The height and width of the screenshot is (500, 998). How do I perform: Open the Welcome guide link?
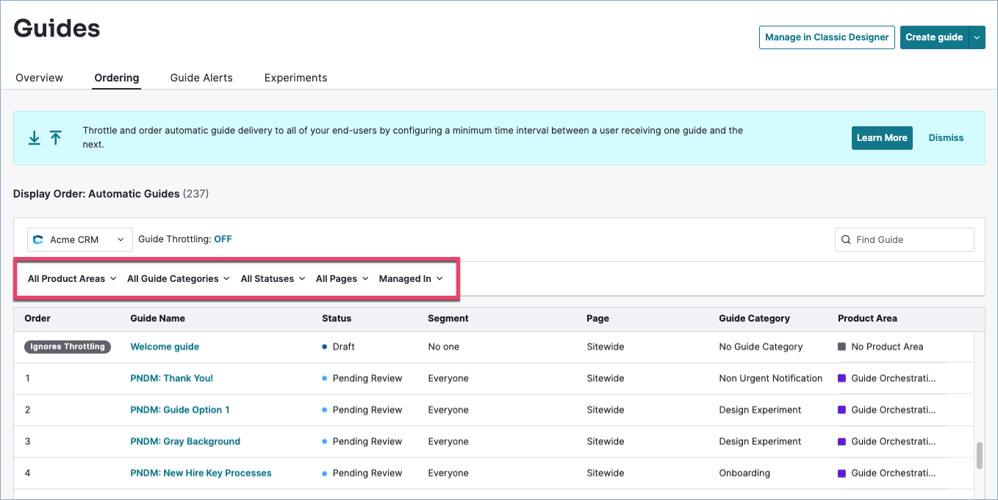pyautogui.click(x=165, y=347)
